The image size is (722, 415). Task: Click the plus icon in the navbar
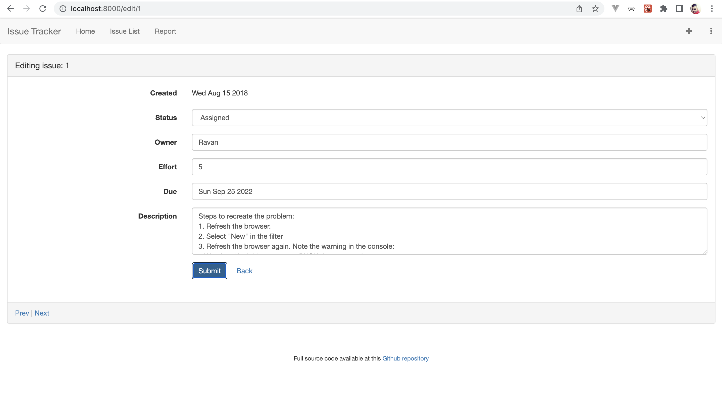point(689,31)
